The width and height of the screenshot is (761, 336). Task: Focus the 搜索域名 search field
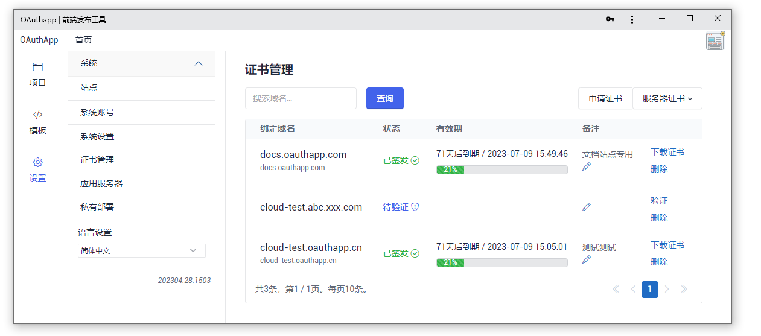coord(301,98)
